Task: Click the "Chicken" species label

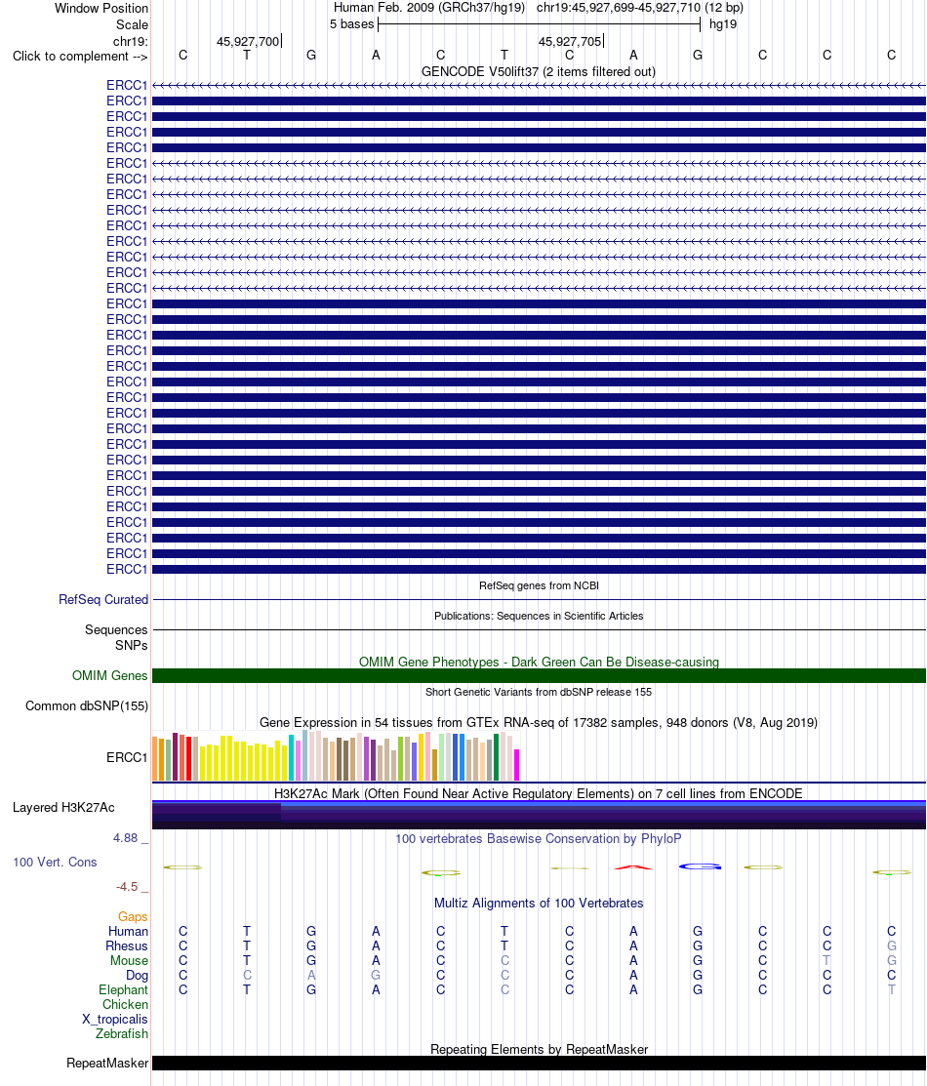Action: 126,1004
